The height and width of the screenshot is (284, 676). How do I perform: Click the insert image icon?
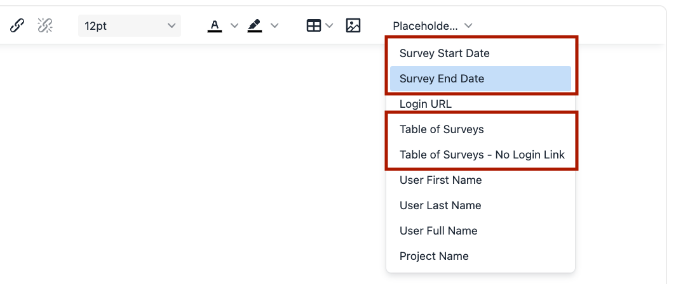[353, 26]
